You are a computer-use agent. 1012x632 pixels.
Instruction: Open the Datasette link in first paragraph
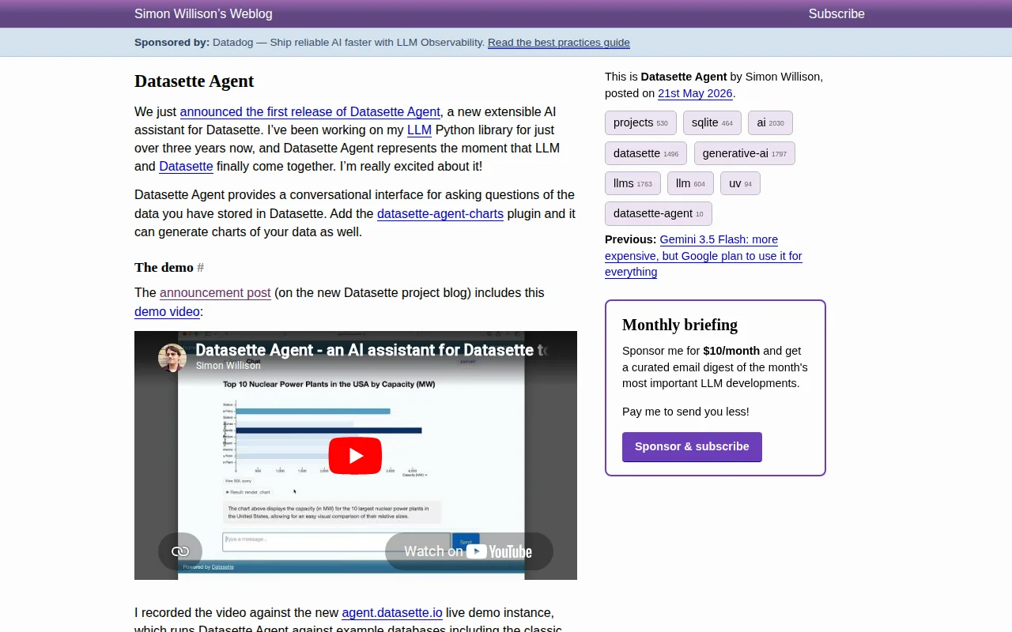(186, 166)
